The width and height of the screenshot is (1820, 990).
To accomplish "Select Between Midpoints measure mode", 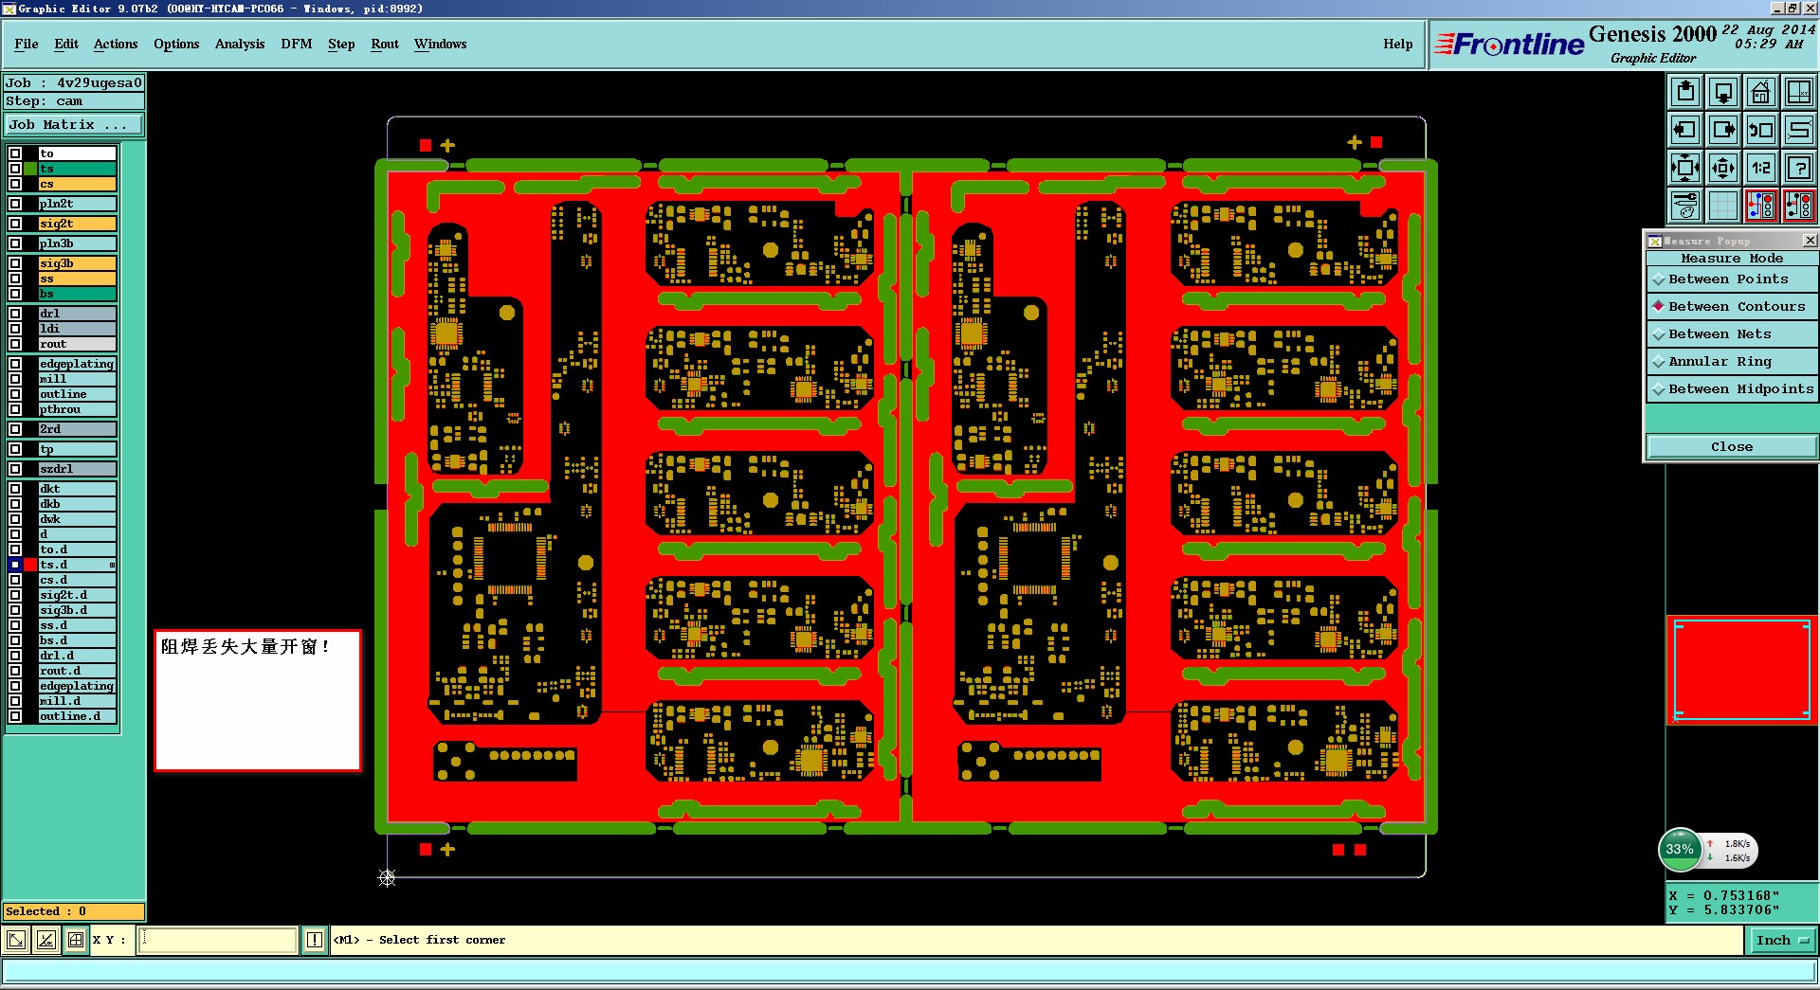I will tap(1732, 389).
